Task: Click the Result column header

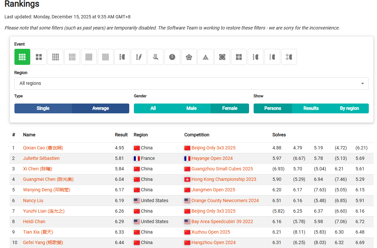Action: coord(121,135)
